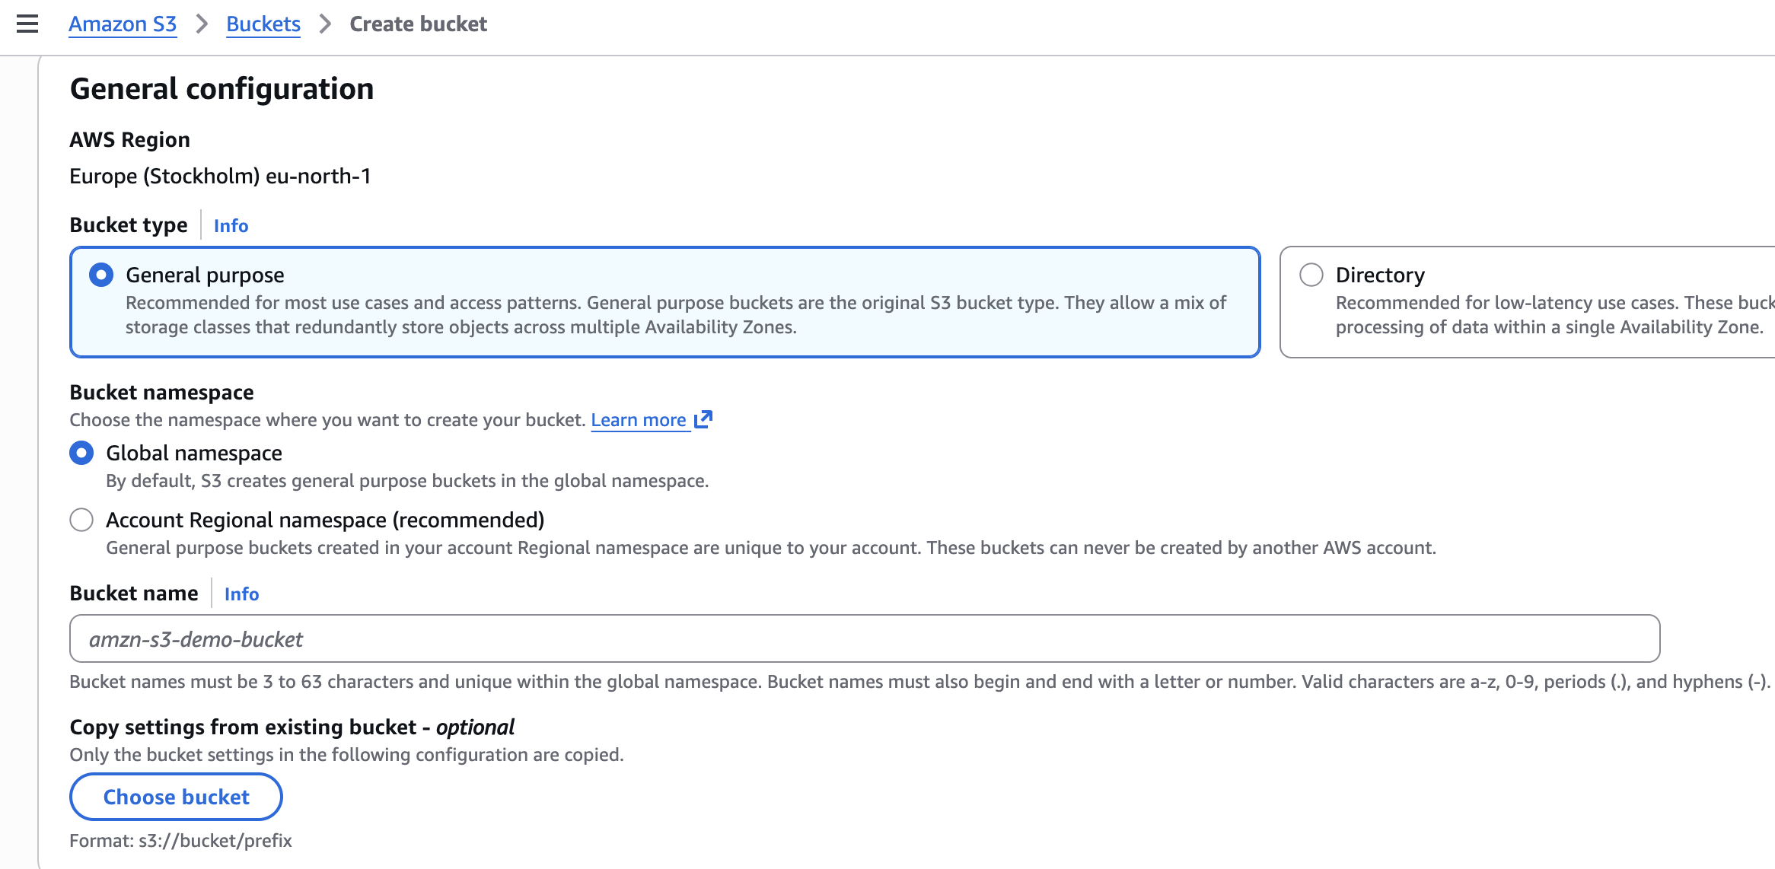This screenshot has width=1775, height=869.
Task: Click the General purpose tile description text
Action: (675, 315)
